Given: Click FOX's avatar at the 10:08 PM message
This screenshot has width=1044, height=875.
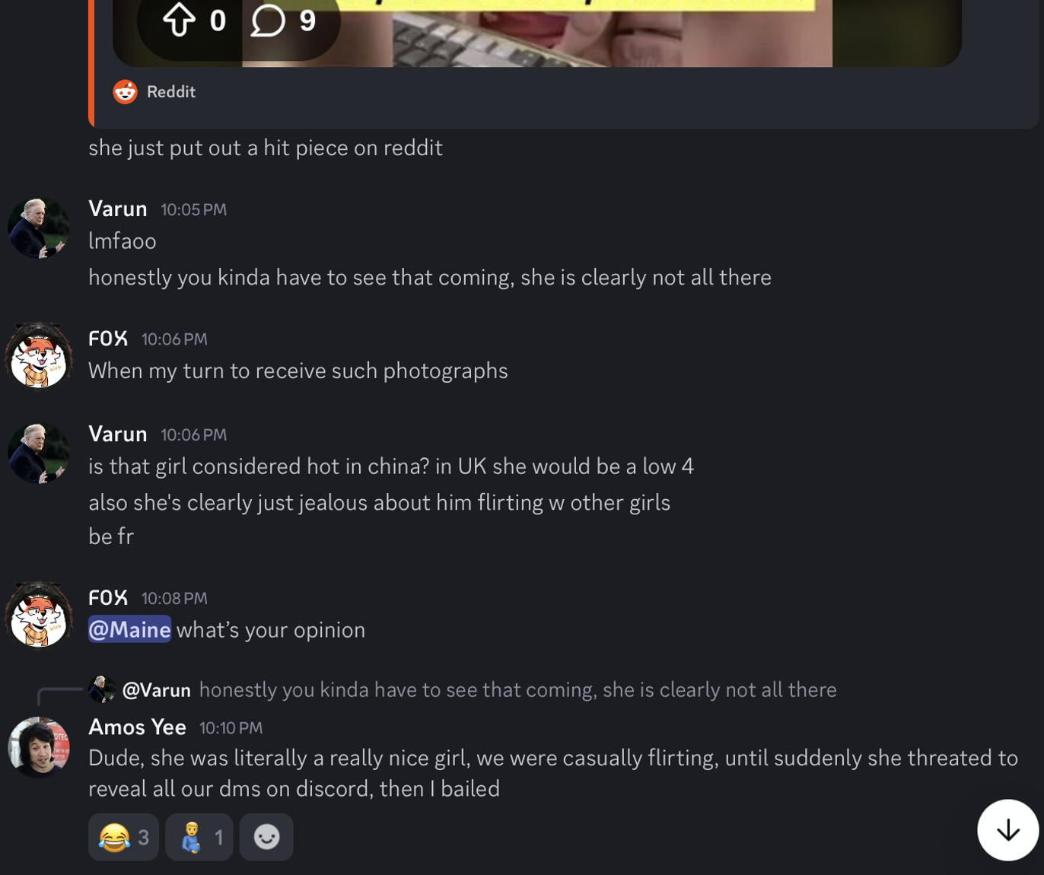Looking at the screenshot, I should click(x=39, y=615).
